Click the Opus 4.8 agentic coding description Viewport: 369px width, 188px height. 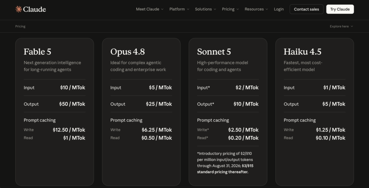[138, 66]
